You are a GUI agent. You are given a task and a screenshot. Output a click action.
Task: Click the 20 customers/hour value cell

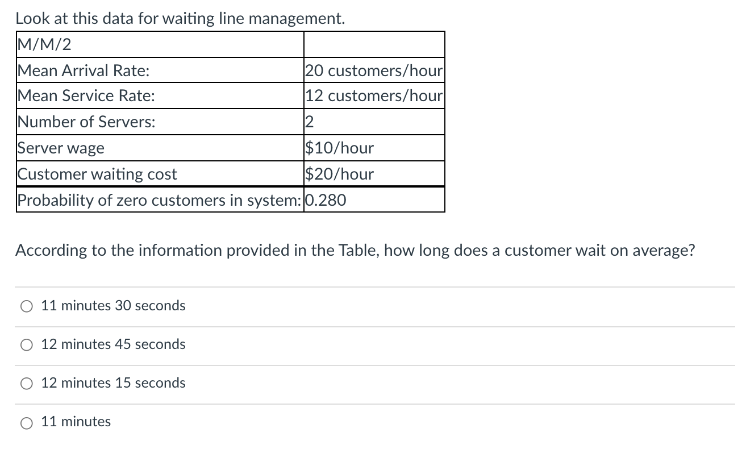point(373,70)
